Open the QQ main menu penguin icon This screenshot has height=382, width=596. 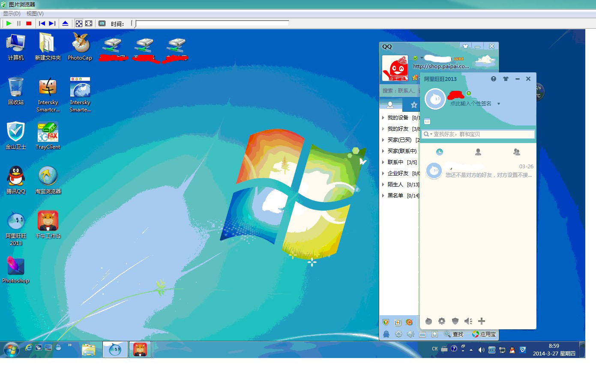click(386, 334)
